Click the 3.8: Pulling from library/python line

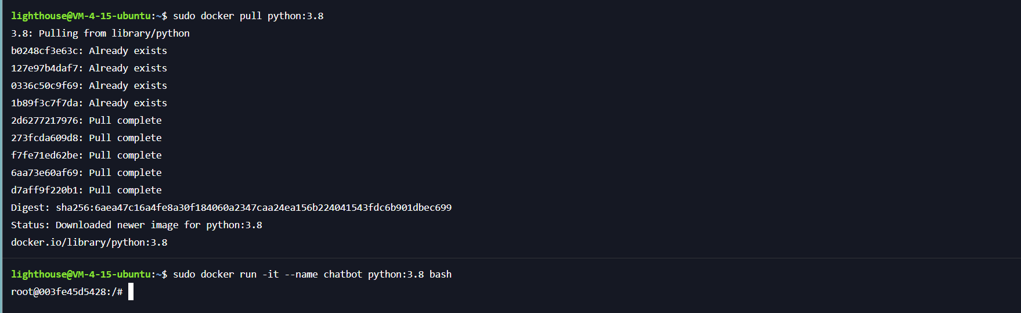pyautogui.click(x=100, y=34)
